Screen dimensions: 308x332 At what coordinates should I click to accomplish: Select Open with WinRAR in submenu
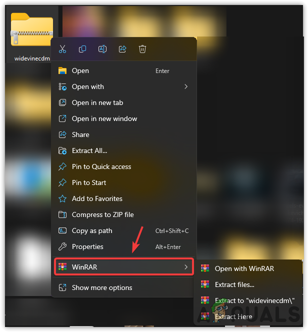(248, 268)
